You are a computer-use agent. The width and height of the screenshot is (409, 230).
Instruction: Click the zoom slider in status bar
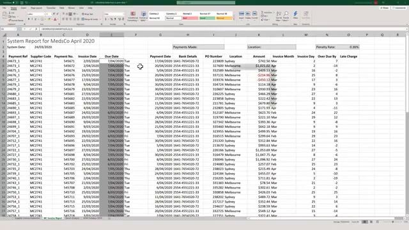click(x=393, y=222)
